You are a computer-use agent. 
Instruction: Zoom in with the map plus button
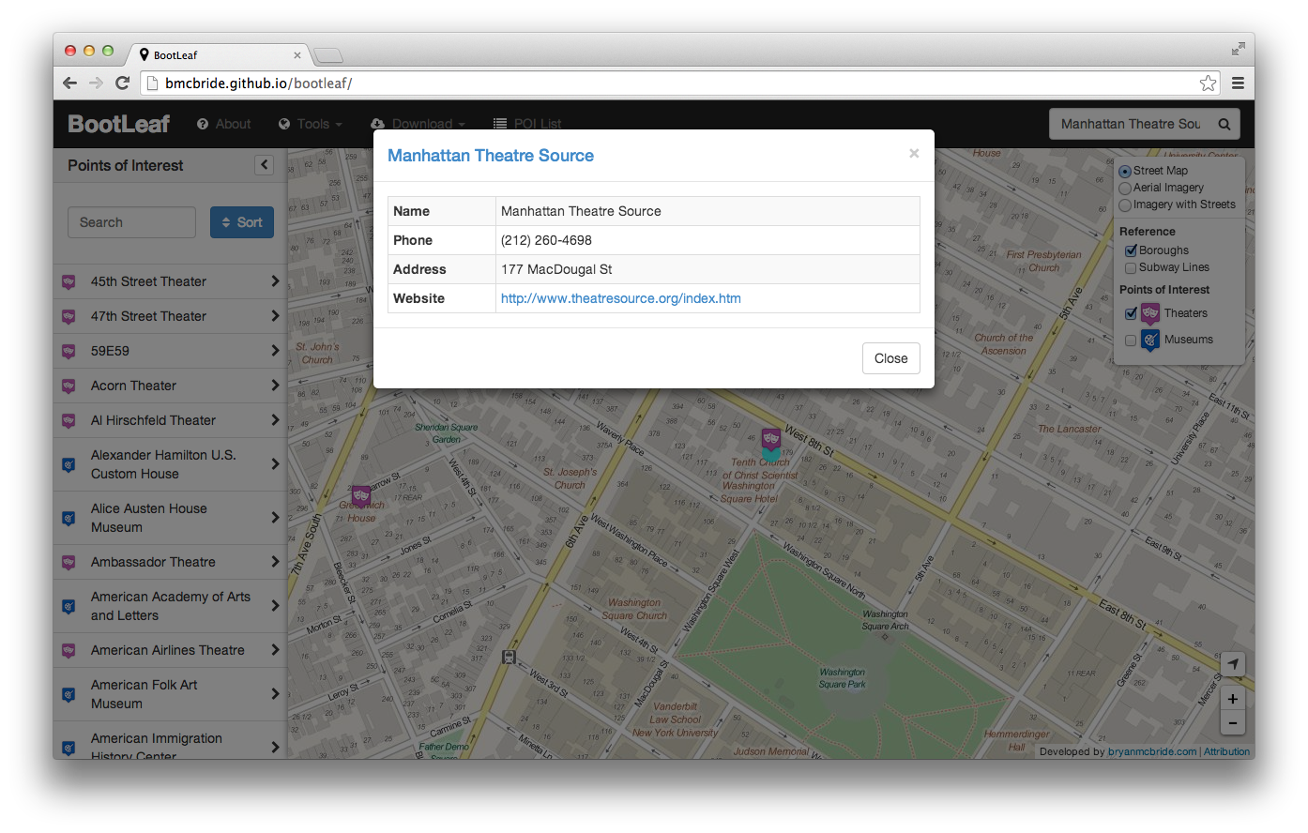[1232, 699]
